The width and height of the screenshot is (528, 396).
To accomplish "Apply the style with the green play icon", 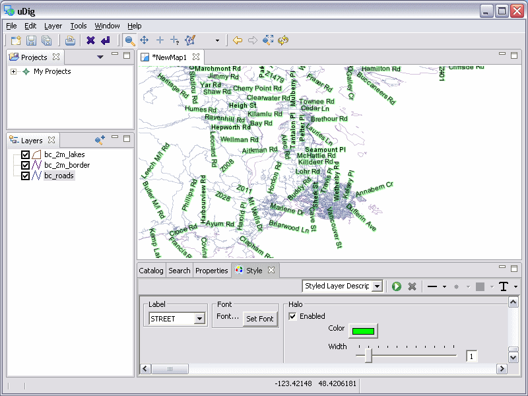I will coord(397,286).
